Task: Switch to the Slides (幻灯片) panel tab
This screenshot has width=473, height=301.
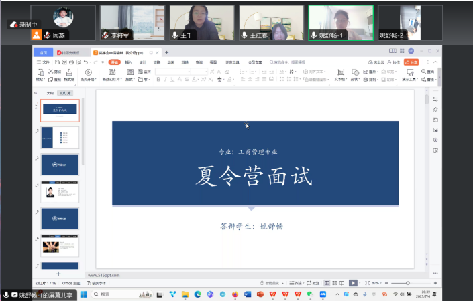Action: click(x=65, y=93)
